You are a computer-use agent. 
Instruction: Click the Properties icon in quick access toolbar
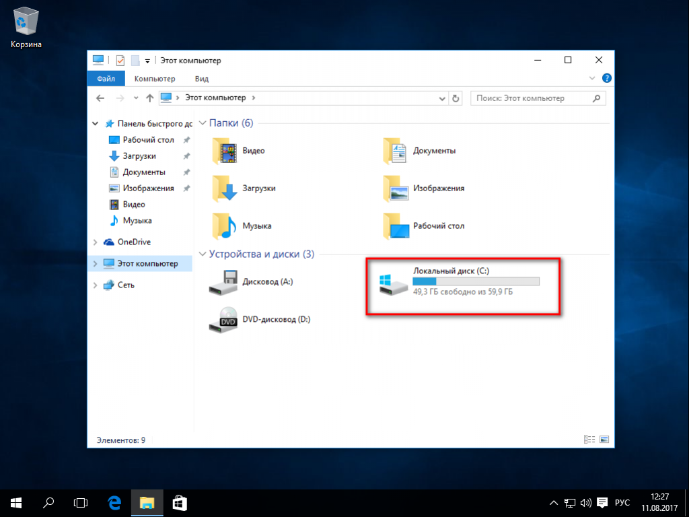tap(120, 61)
